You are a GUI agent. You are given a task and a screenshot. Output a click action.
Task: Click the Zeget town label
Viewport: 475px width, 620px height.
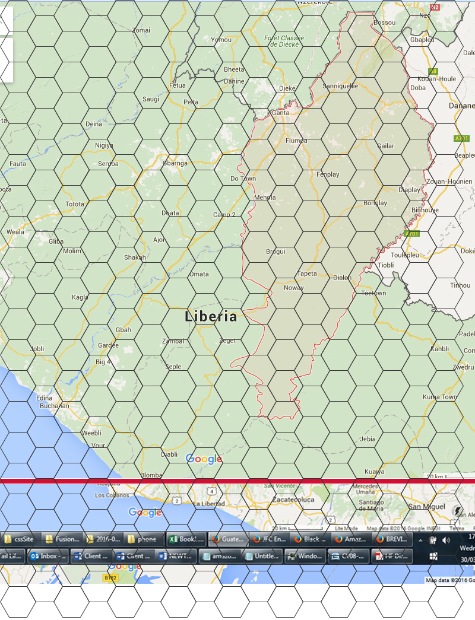(x=227, y=341)
